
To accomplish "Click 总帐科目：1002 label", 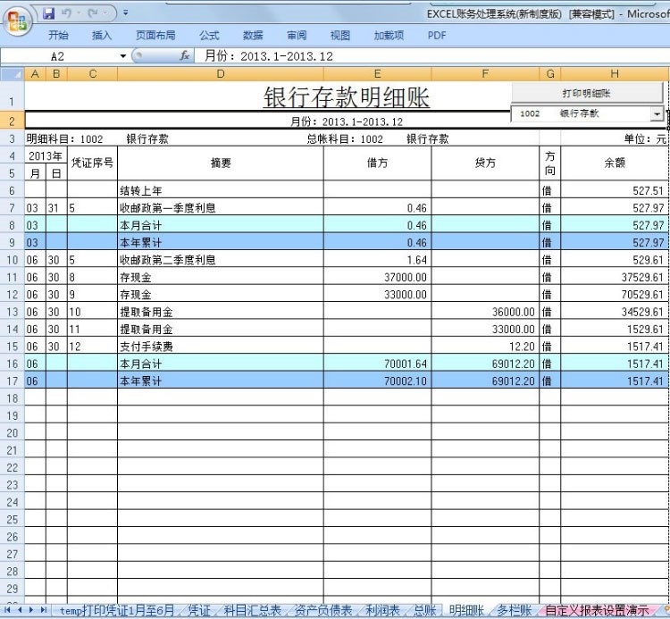I will click(x=345, y=138).
